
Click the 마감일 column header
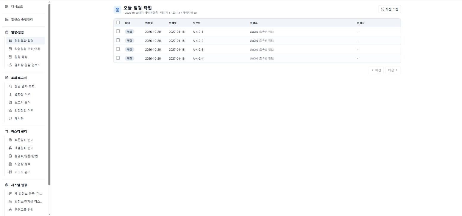[173, 23]
